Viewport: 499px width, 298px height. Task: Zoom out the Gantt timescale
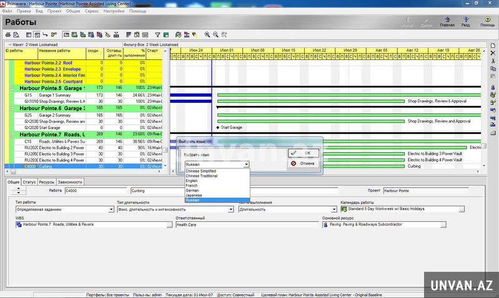216,34
